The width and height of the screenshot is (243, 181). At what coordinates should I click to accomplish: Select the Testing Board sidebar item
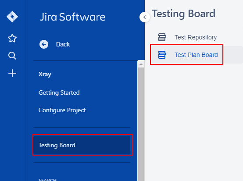point(82,145)
